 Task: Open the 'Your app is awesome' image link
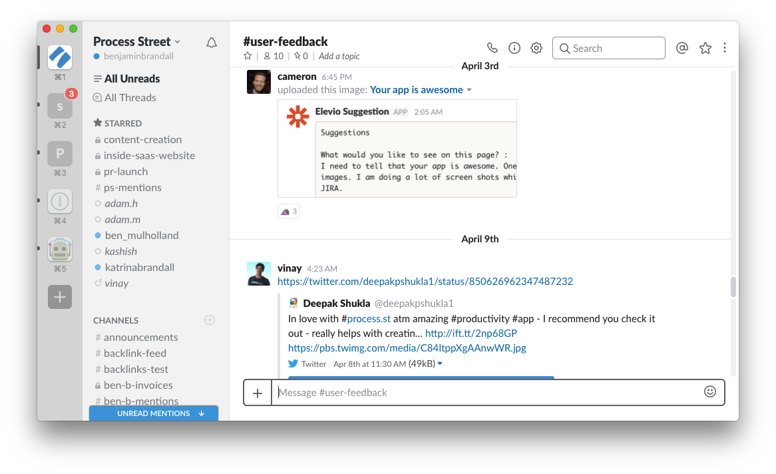click(417, 90)
